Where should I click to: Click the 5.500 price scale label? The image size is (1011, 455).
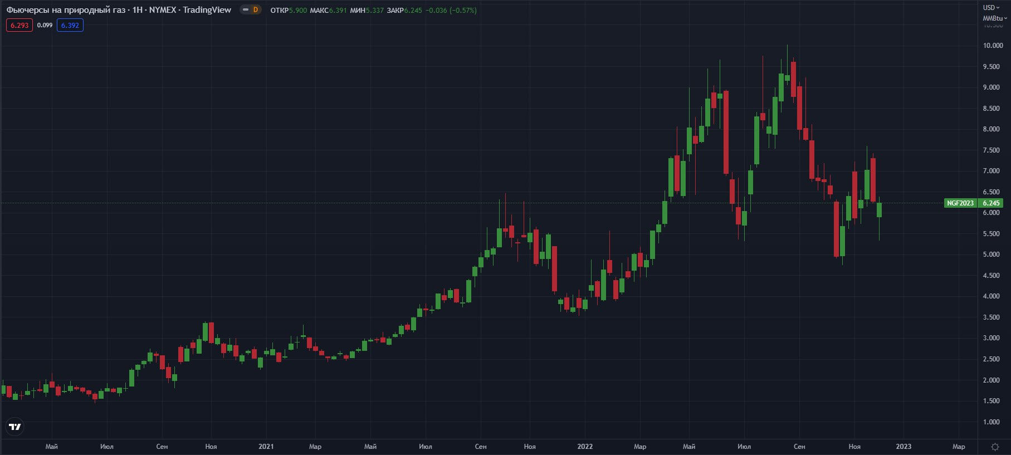[992, 234]
